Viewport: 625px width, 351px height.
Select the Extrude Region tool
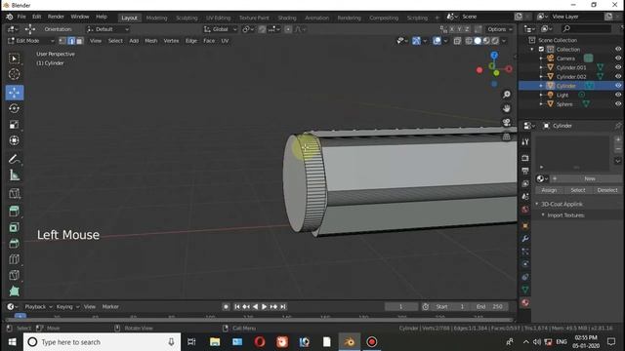pos(14,211)
